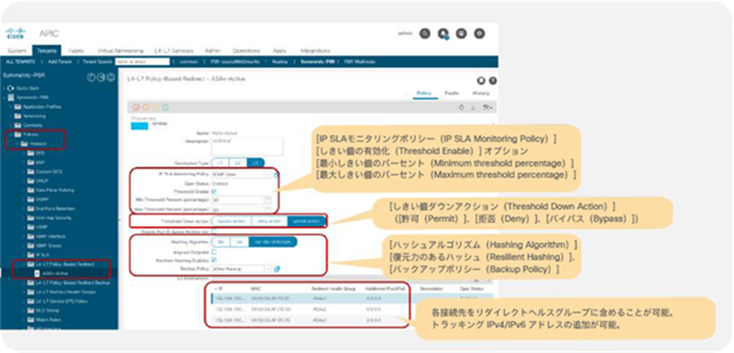Select the ASA1 destination row

[351, 299]
